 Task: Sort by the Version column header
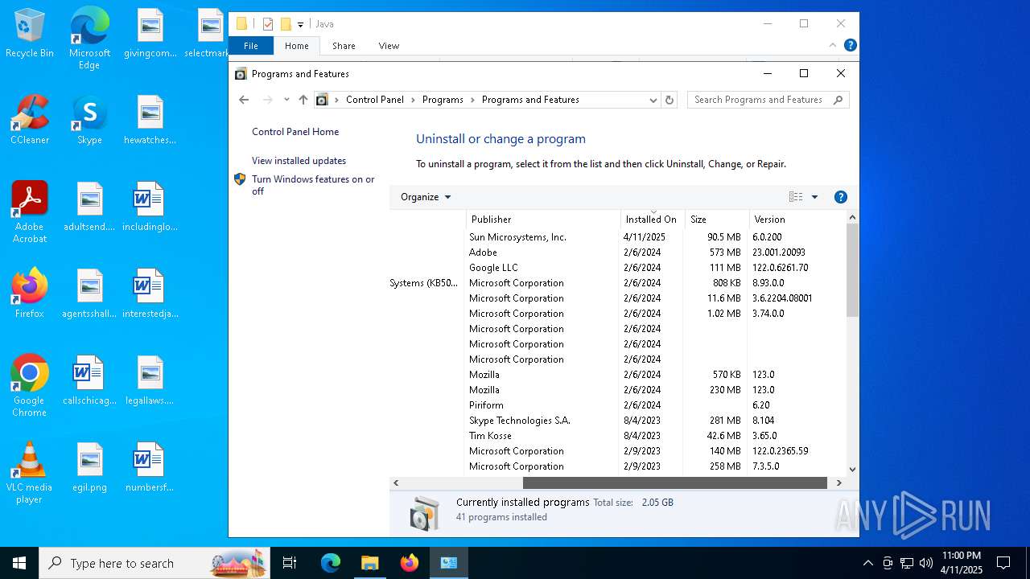pos(797,219)
